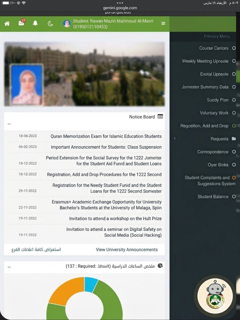Open the Digital Safety seminar invitation
This screenshot has width=240, height=320.
114,232
